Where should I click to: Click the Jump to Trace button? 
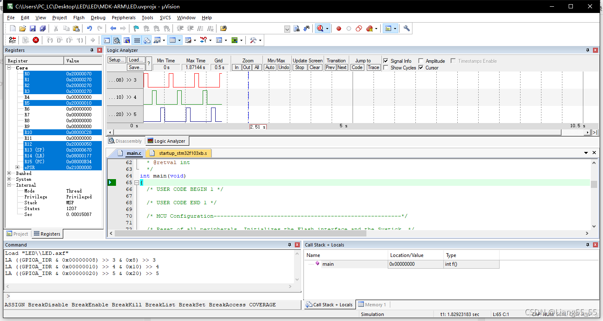(373, 67)
